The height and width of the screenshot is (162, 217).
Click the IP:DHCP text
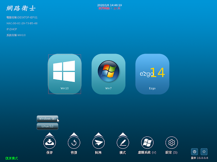click(12, 29)
